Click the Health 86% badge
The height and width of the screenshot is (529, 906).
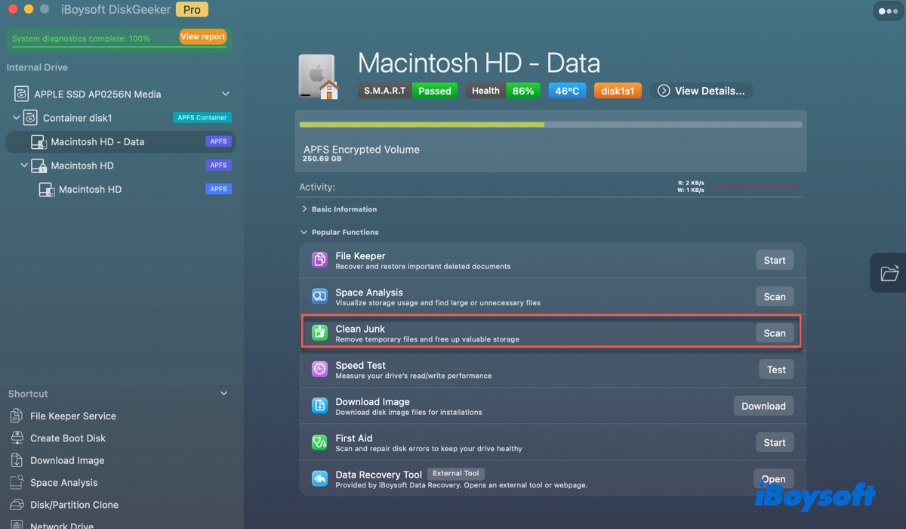click(503, 91)
